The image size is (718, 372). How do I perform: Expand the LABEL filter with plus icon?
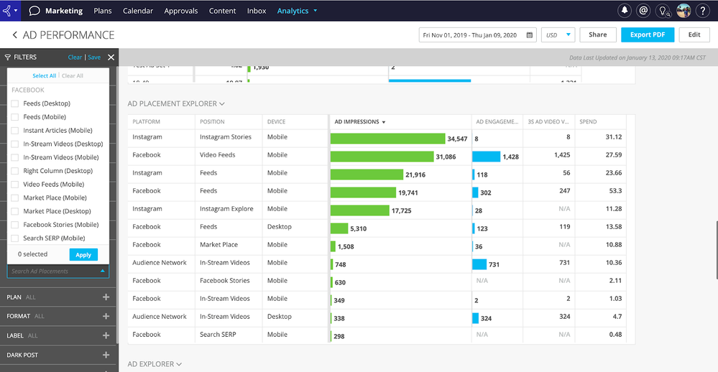click(106, 335)
